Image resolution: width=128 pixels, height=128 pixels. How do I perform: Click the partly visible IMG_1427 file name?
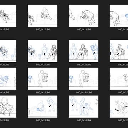[x=123, y=92]
